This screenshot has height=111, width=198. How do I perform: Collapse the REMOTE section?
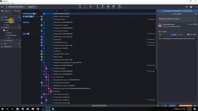[x=11, y=27]
